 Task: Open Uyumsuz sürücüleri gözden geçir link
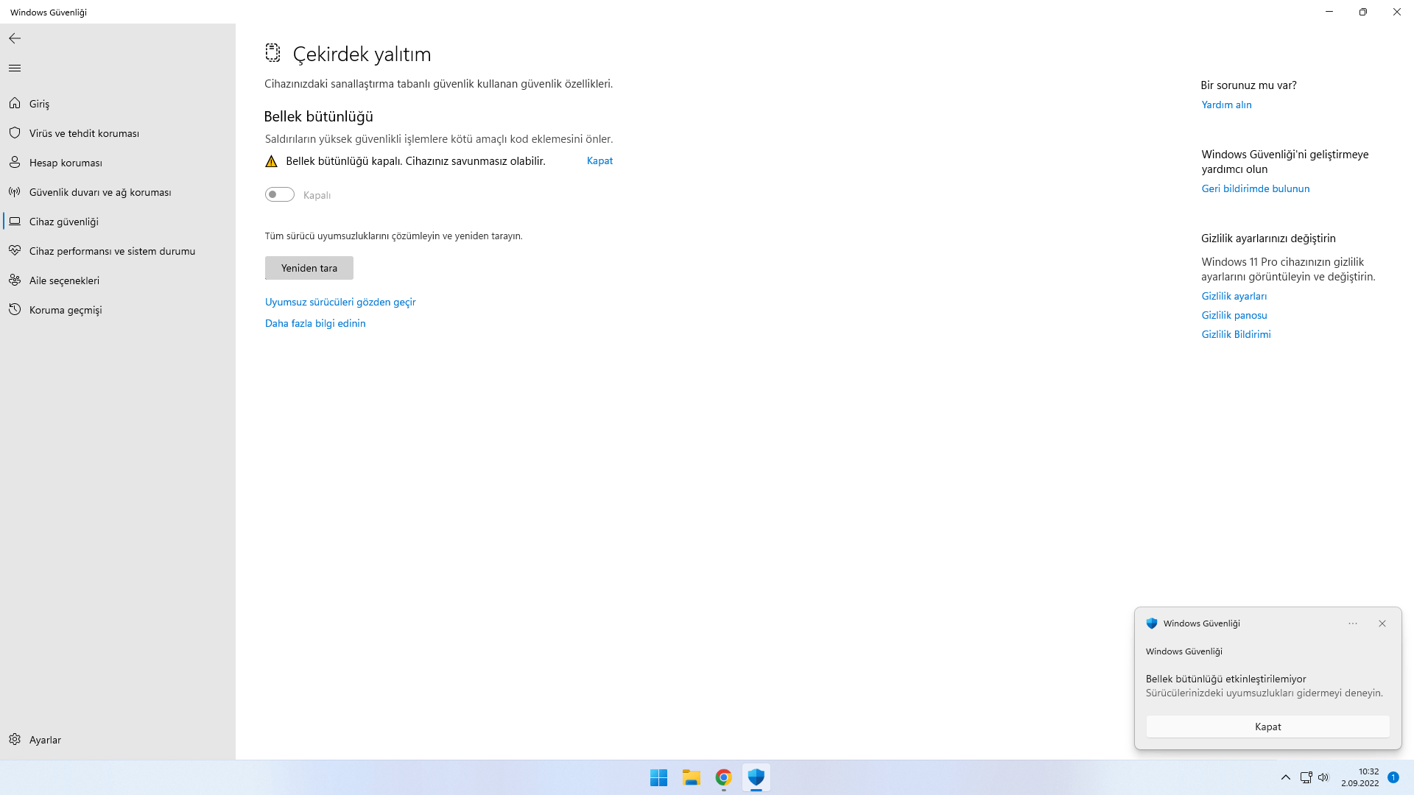pos(340,302)
